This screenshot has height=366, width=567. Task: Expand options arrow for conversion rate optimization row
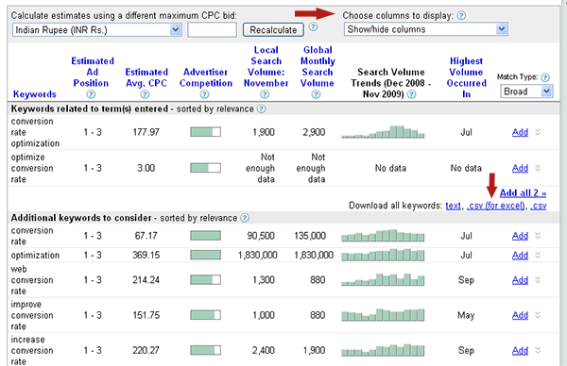pos(538,132)
